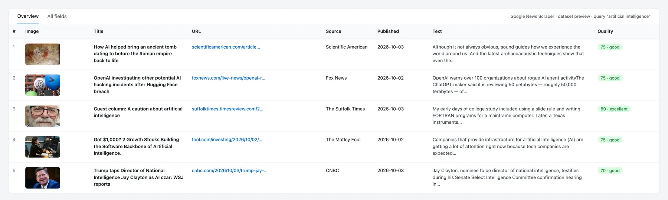Click the text starting 'Companies that provide infrastructure'
668x200 pixels.
[508, 146]
